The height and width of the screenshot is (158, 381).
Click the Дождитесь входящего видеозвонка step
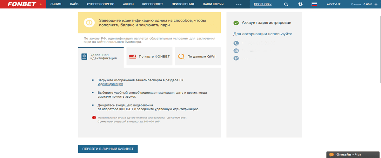[x=148, y=107]
